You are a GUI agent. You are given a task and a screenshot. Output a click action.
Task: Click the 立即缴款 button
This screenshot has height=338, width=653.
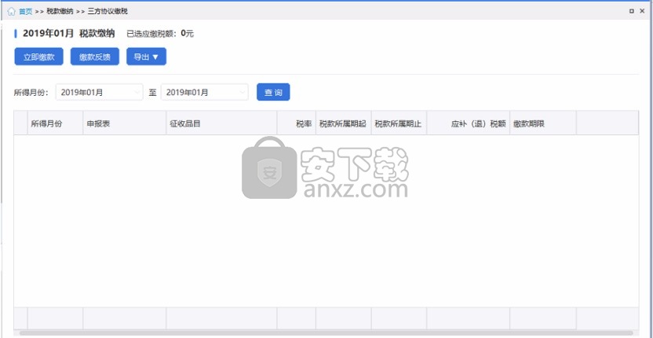(x=38, y=57)
